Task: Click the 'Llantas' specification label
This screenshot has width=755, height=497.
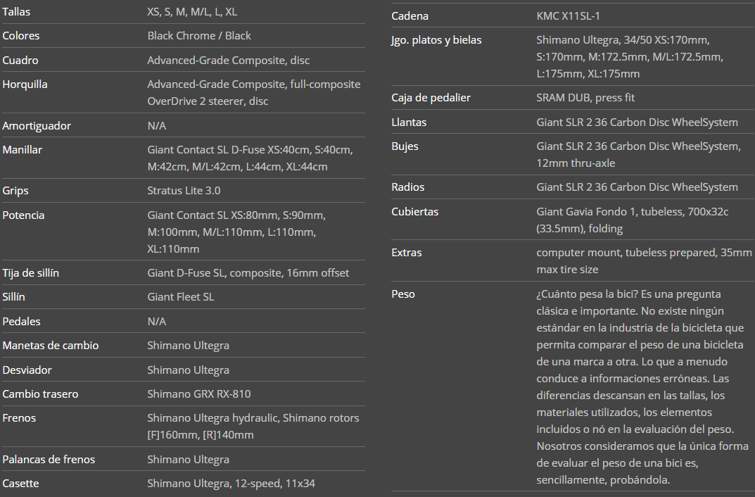Action: (x=409, y=122)
